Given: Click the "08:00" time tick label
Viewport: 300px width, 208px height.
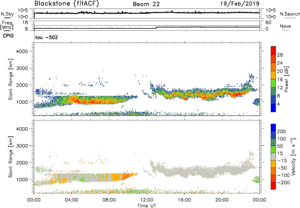Looking at the screenshot, I should click(109, 200).
